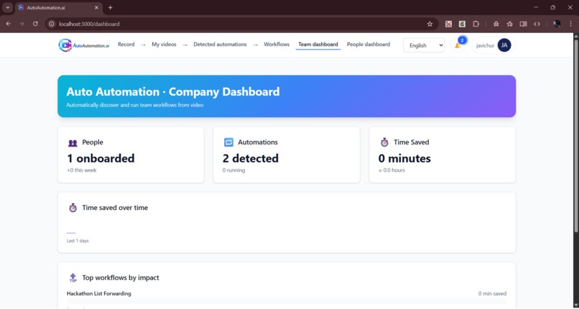Go back with the browser back arrow
The image size is (579, 309).
[8, 24]
